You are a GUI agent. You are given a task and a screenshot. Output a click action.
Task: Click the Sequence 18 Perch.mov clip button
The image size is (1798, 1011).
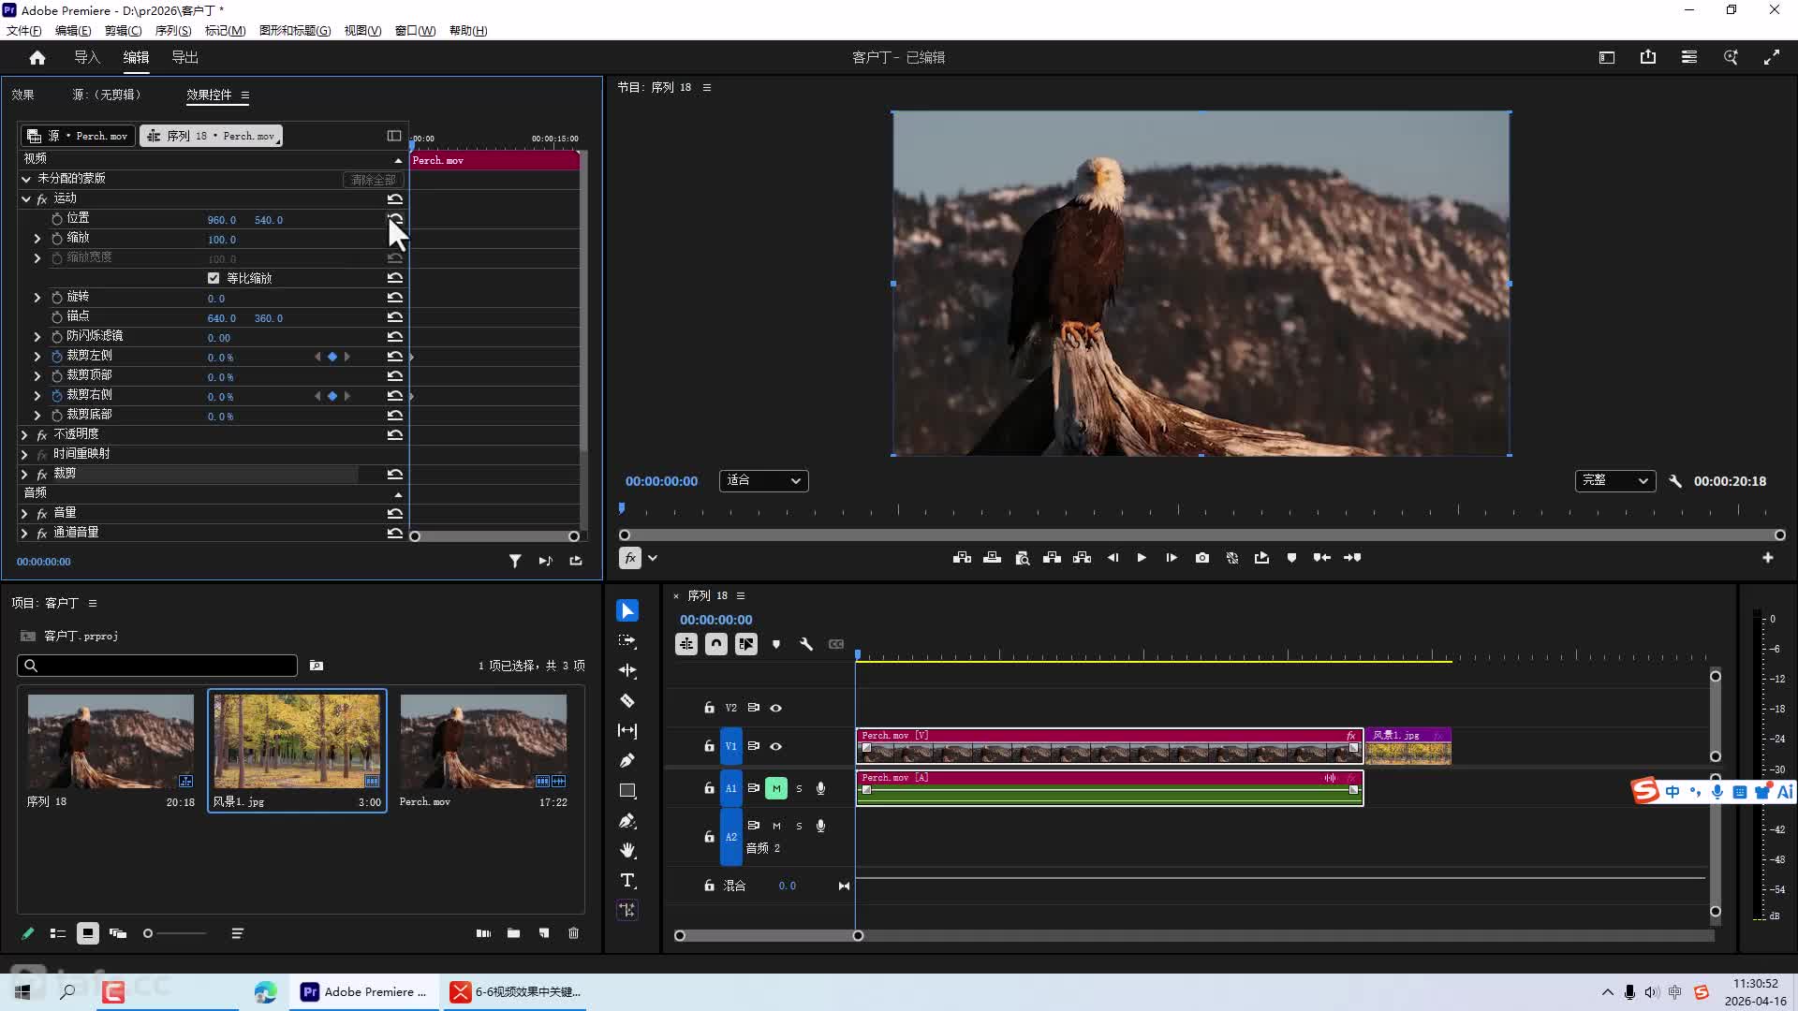[x=211, y=136]
